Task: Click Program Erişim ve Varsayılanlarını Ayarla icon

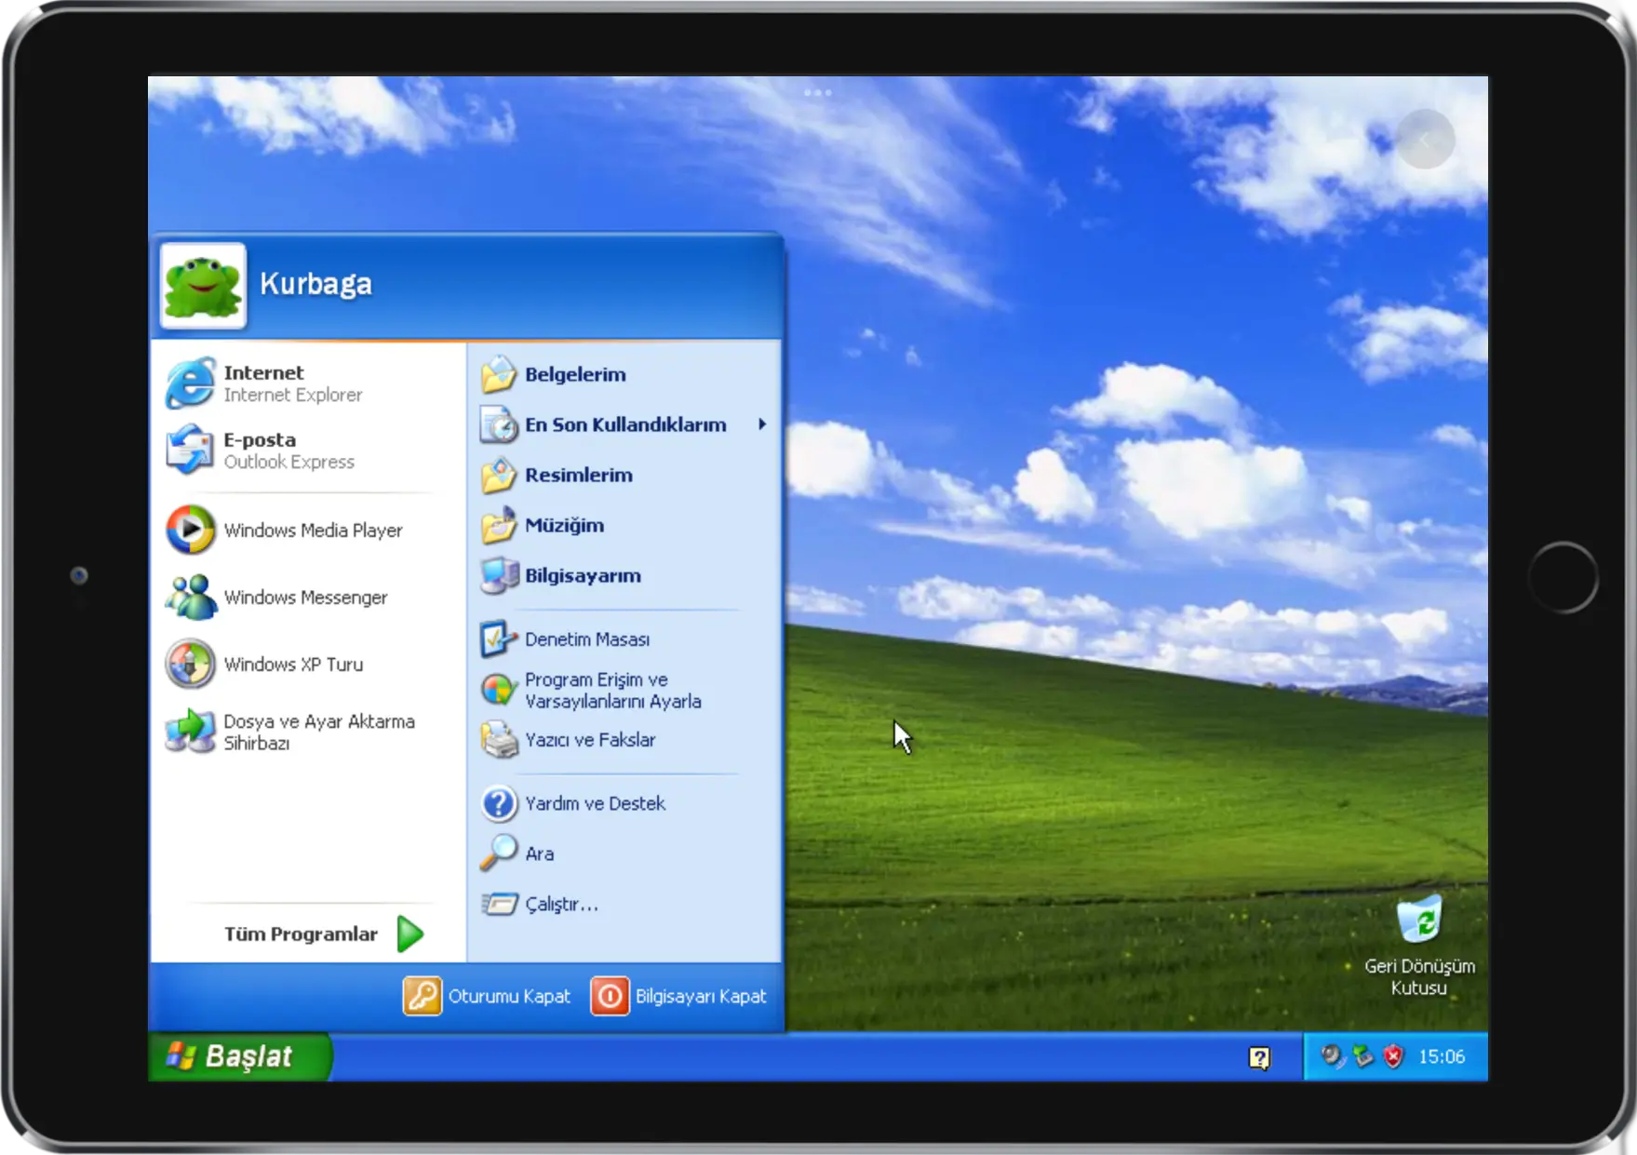Action: 499,690
